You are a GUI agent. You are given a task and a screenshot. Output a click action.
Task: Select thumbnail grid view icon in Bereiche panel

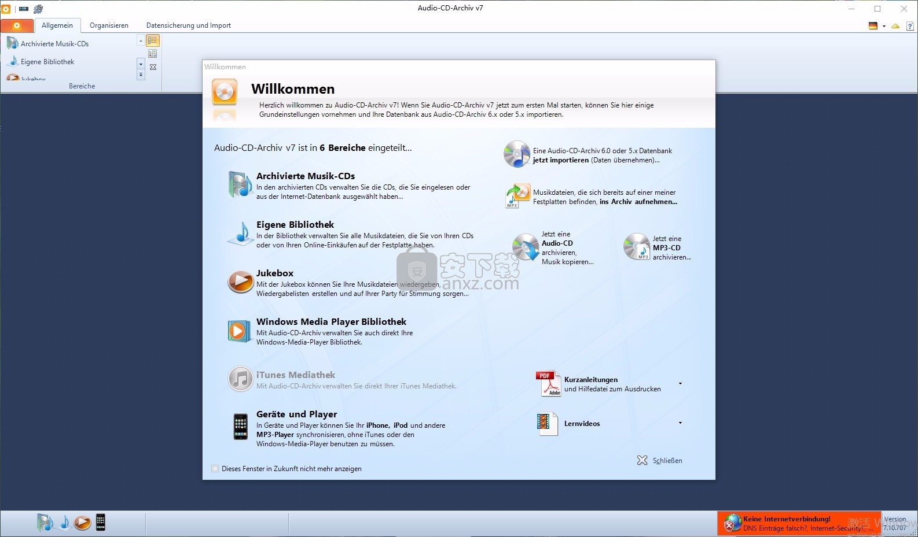tap(153, 54)
